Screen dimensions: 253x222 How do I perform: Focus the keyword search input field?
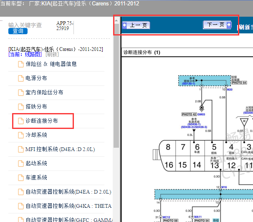point(25,25)
